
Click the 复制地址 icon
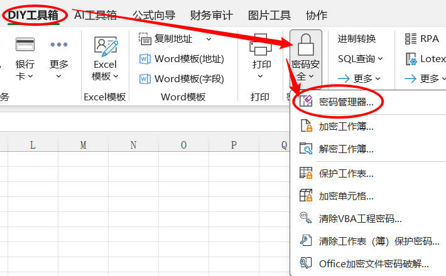point(144,39)
